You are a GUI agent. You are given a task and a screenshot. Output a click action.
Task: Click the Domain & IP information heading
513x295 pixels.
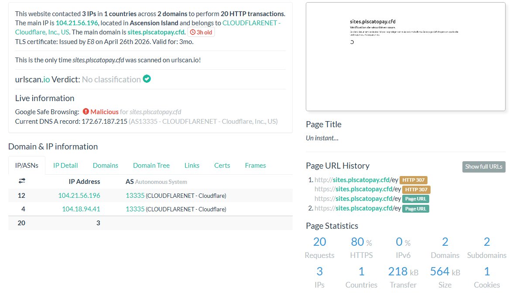pos(53,146)
